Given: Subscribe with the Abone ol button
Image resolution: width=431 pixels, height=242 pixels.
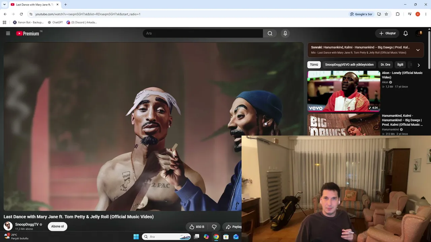Looking at the screenshot, I should (x=58, y=227).
